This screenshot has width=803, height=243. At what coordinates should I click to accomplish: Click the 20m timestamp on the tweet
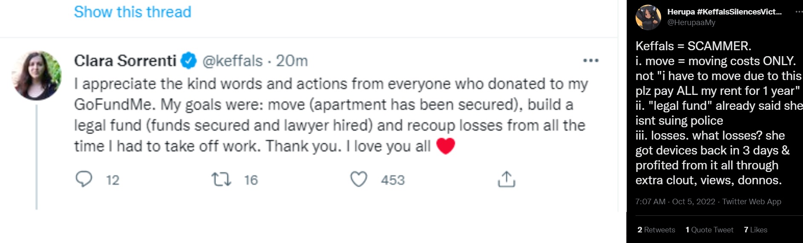pos(292,61)
